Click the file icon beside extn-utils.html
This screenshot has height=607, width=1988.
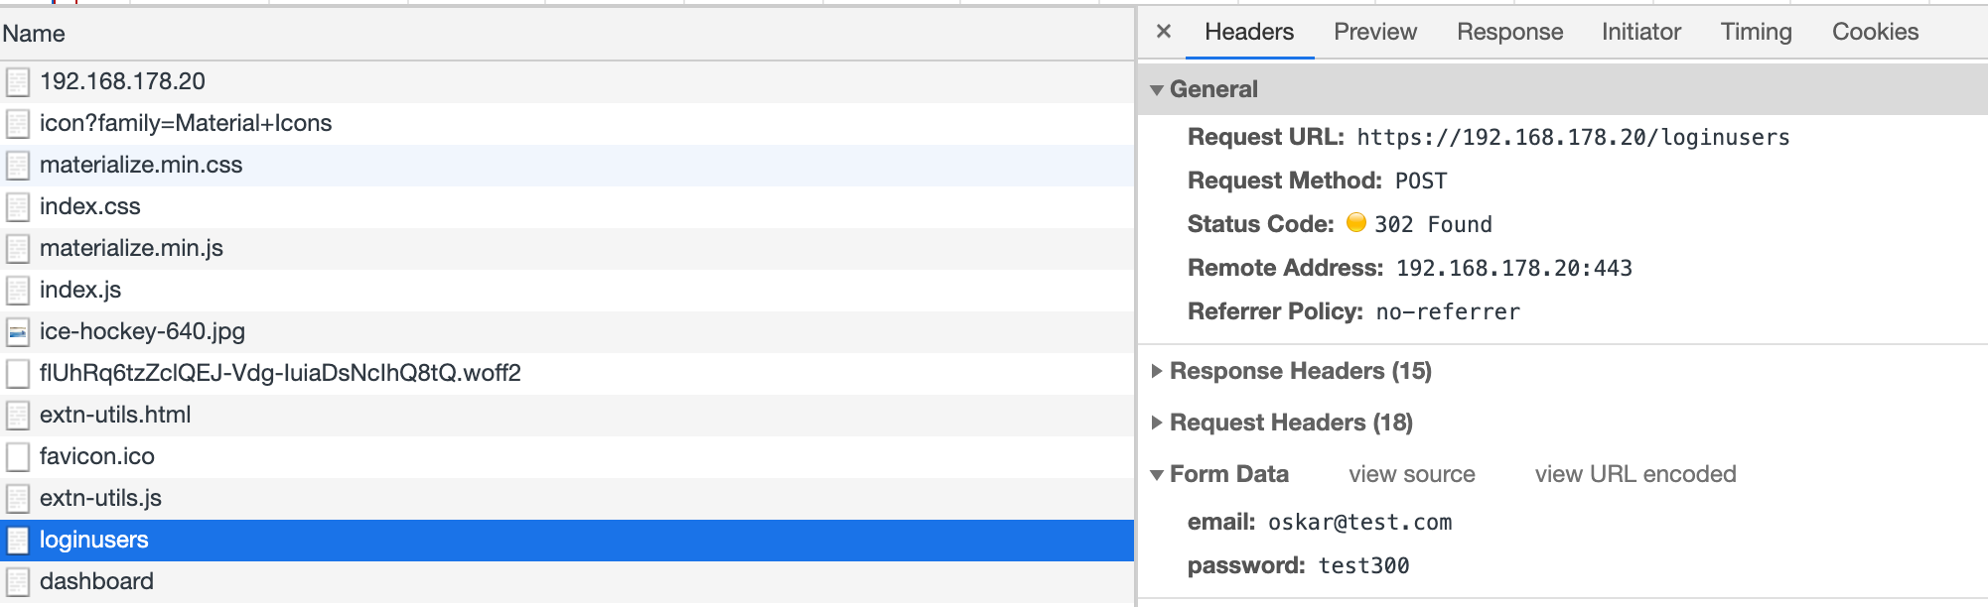(18, 415)
